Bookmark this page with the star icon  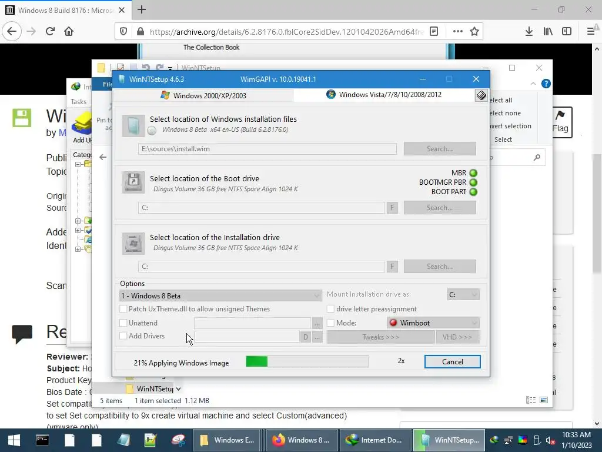click(x=474, y=32)
